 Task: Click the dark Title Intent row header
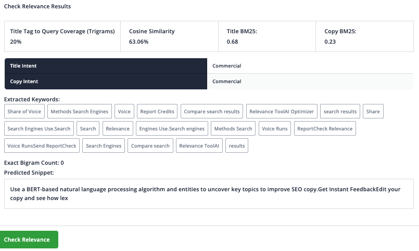point(106,66)
